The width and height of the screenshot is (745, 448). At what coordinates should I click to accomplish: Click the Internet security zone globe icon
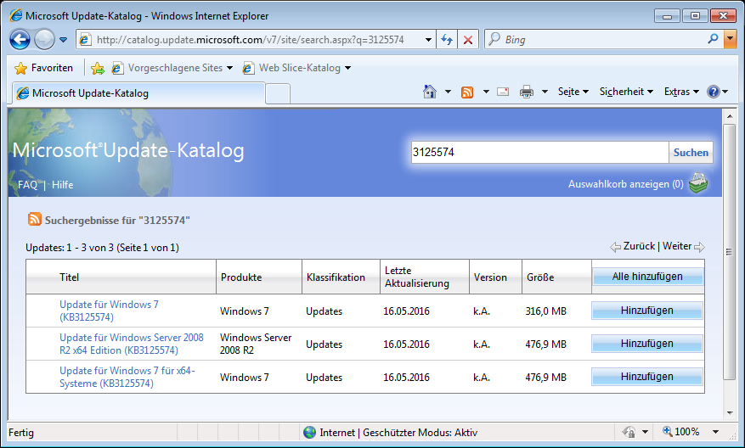click(310, 433)
